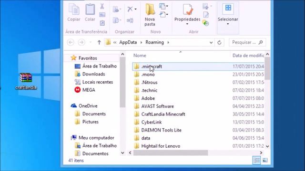Click the Paste shortcut icon
This screenshot has width=305, height=171.
[x=102, y=23]
